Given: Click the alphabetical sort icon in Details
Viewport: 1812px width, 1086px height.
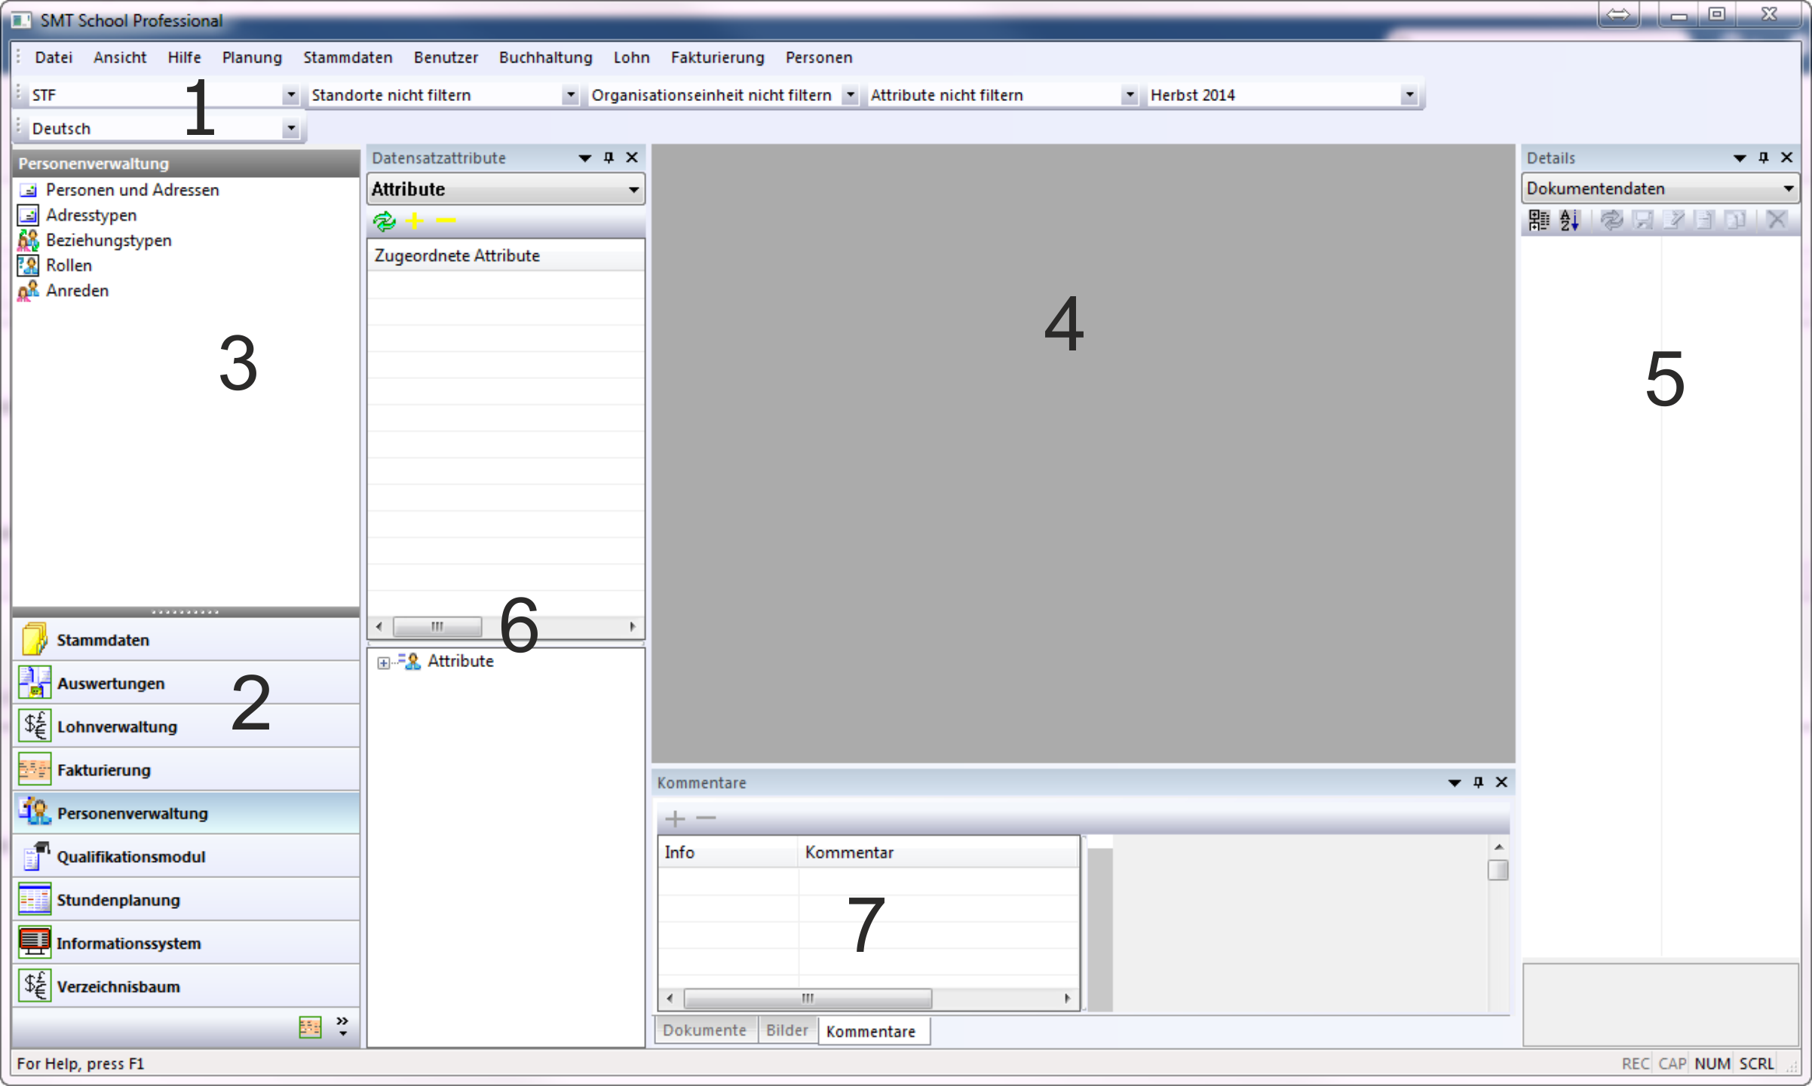Looking at the screenshot, I should click(1570, 220).
